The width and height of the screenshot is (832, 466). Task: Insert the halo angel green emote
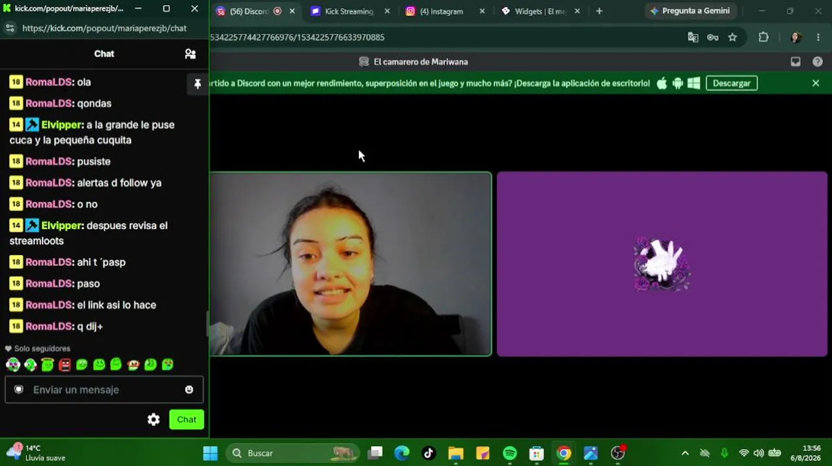click(x=47, y=364)
